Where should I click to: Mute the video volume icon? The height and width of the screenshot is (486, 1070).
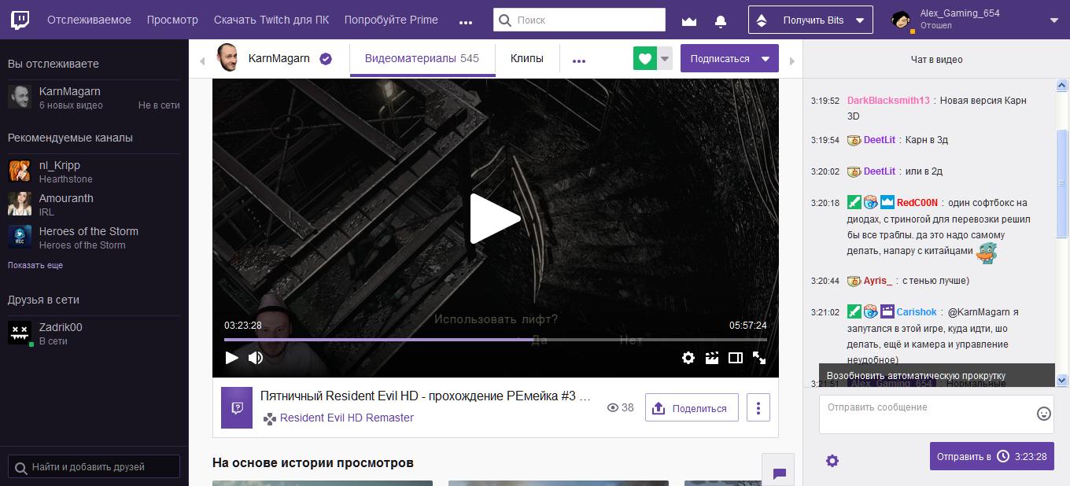coord(256,358)
